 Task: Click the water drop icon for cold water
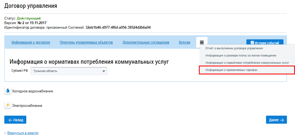(x=8, y=91)
